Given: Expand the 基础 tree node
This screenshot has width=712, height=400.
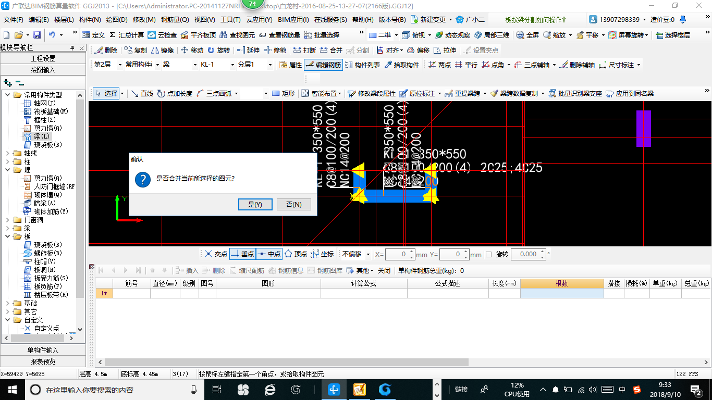Looking at the screenshot, I should (8, 303).
